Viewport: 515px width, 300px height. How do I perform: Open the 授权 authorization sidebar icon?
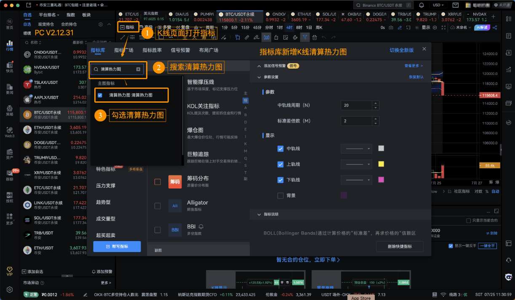click(x=9, y=197)
